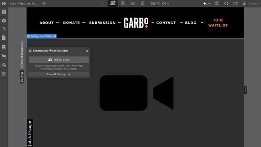
Task: Open the Webflow logo menu
Action: click(x=4, y=3)
